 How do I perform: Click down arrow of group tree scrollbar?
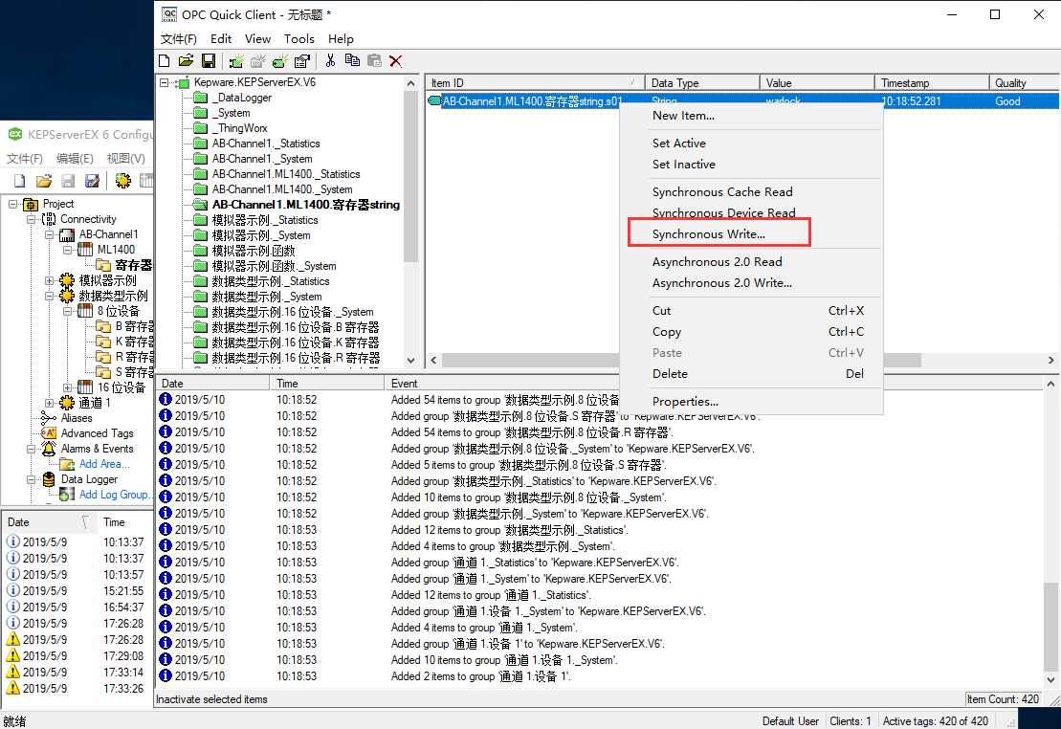point(410,361)
